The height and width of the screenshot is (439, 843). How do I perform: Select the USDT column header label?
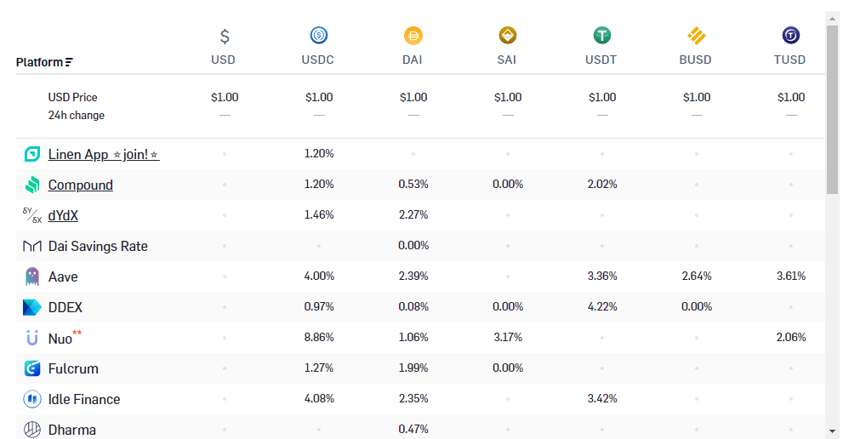tap(601, 60)
